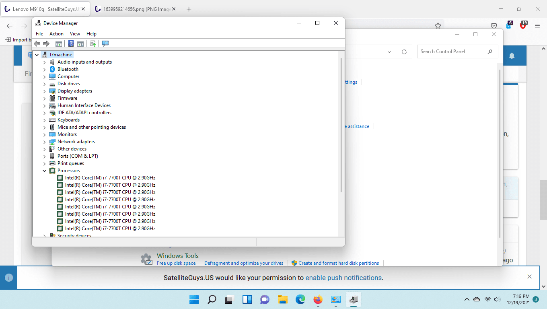Expand the Keyboards chevron
The width and height of the screenshot is (547, 309).
(x=45, y=120)
